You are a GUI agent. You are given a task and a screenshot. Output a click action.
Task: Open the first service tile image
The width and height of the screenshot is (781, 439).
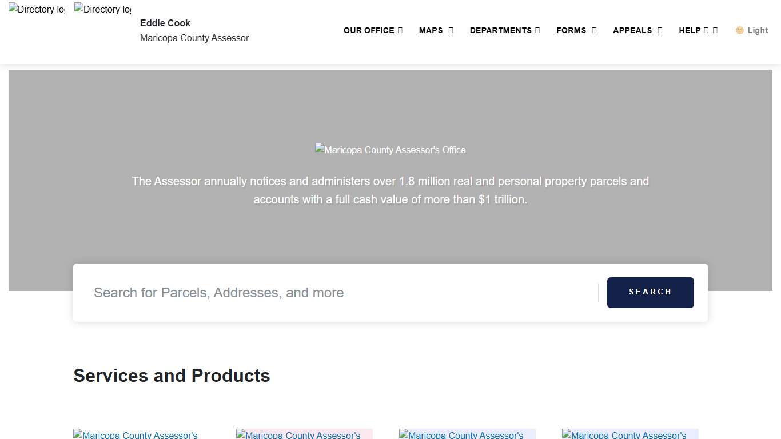coord(136,434)
